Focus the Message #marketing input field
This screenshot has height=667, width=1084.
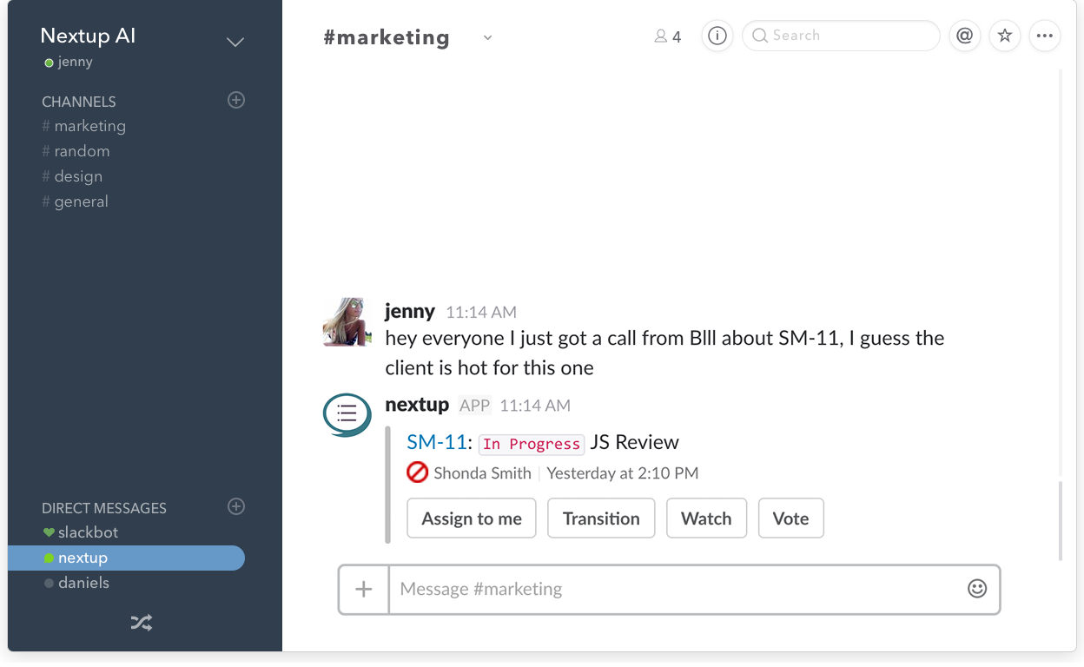pos(677,590)
